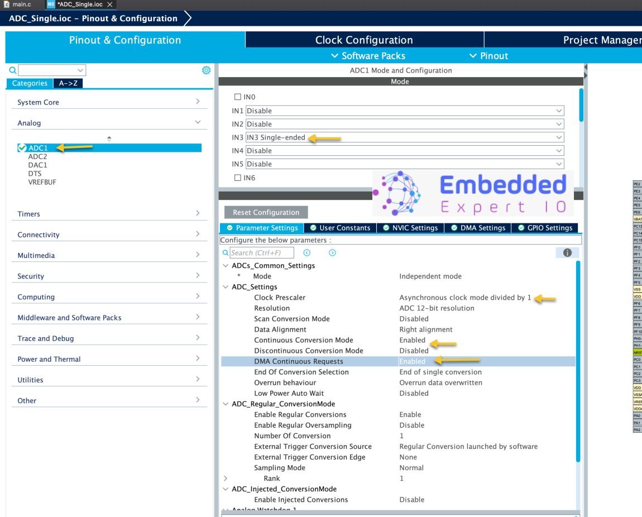Screen dimensions: 642x517
Task: Click the Reset Configuration button
Action: [x=266, y=212]
